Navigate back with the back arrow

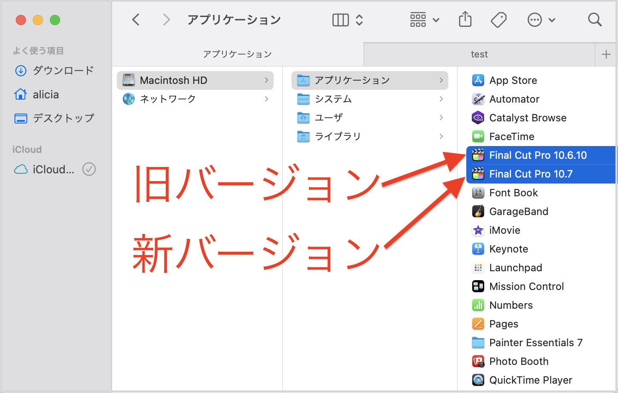[x=136, y=20]
